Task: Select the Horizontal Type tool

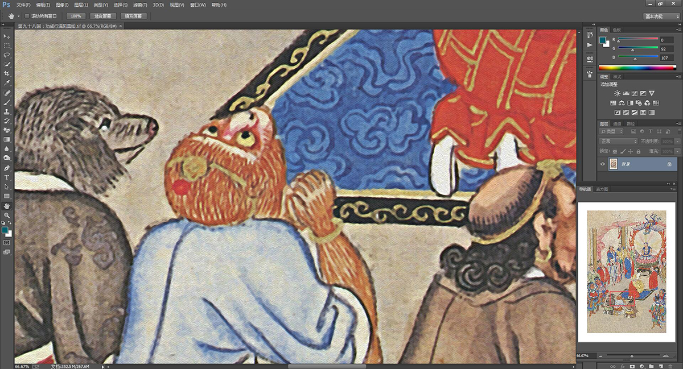Action: [7, 177]
